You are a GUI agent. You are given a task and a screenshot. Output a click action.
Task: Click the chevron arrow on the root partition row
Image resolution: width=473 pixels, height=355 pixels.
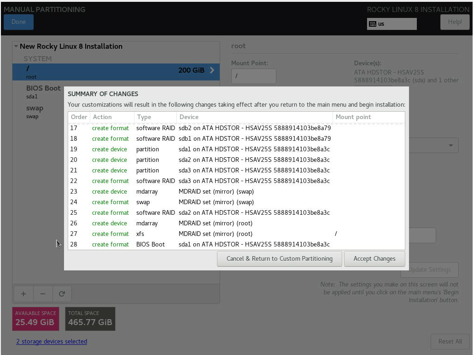click(212, 70)
